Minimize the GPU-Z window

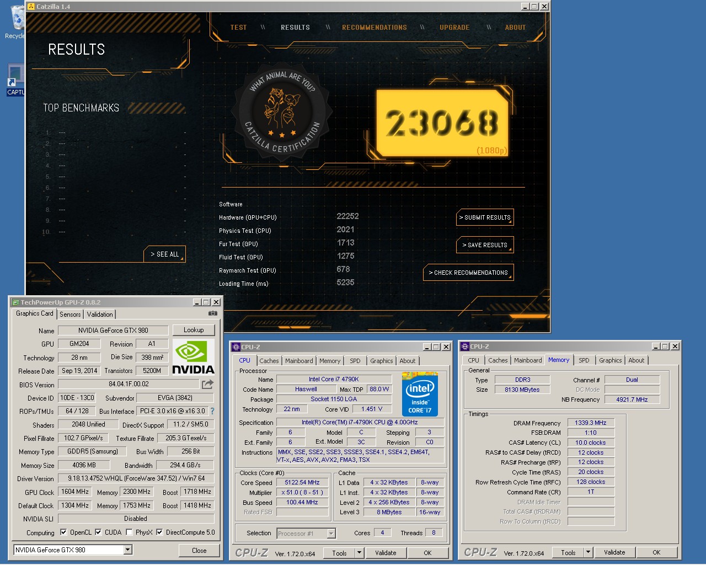197,302
